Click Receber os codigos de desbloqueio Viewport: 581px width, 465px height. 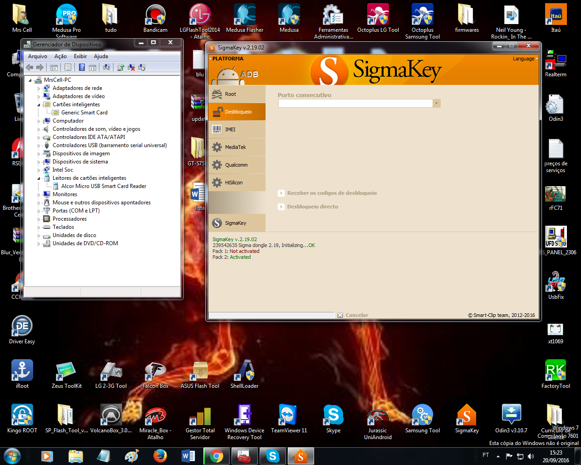click(328, 193)
